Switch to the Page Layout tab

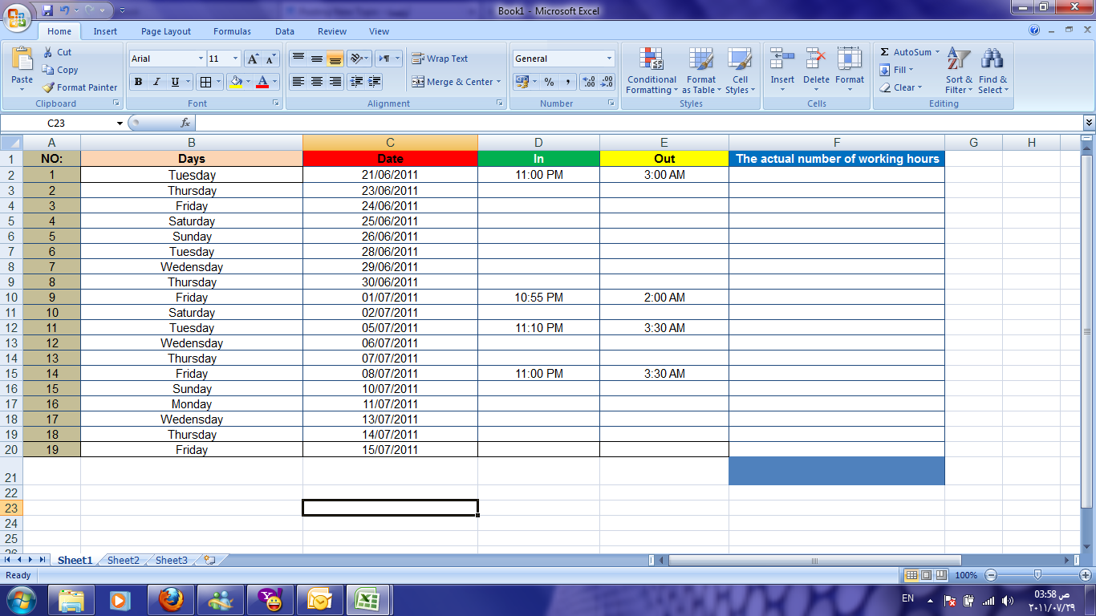pos(166,31)
